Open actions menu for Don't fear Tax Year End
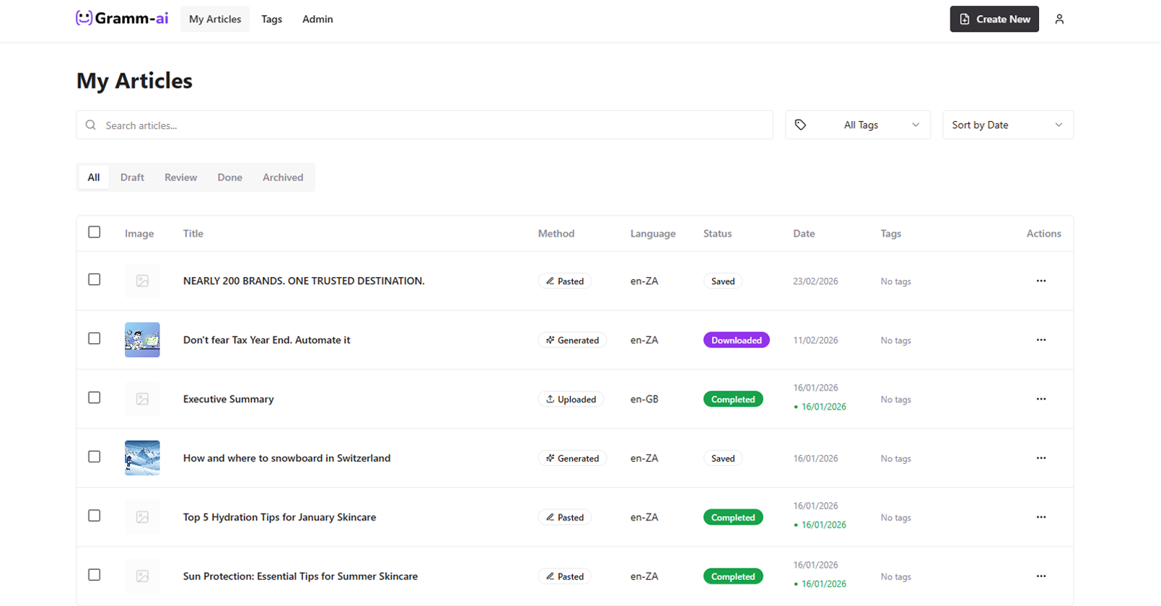1161x606 pixels. 1040,340
